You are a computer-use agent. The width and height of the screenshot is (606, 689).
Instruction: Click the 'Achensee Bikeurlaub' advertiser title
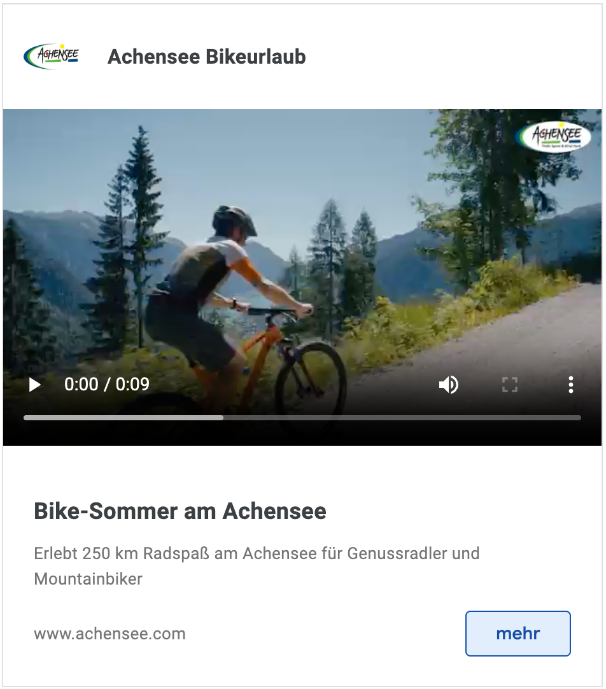coord(206,57)
